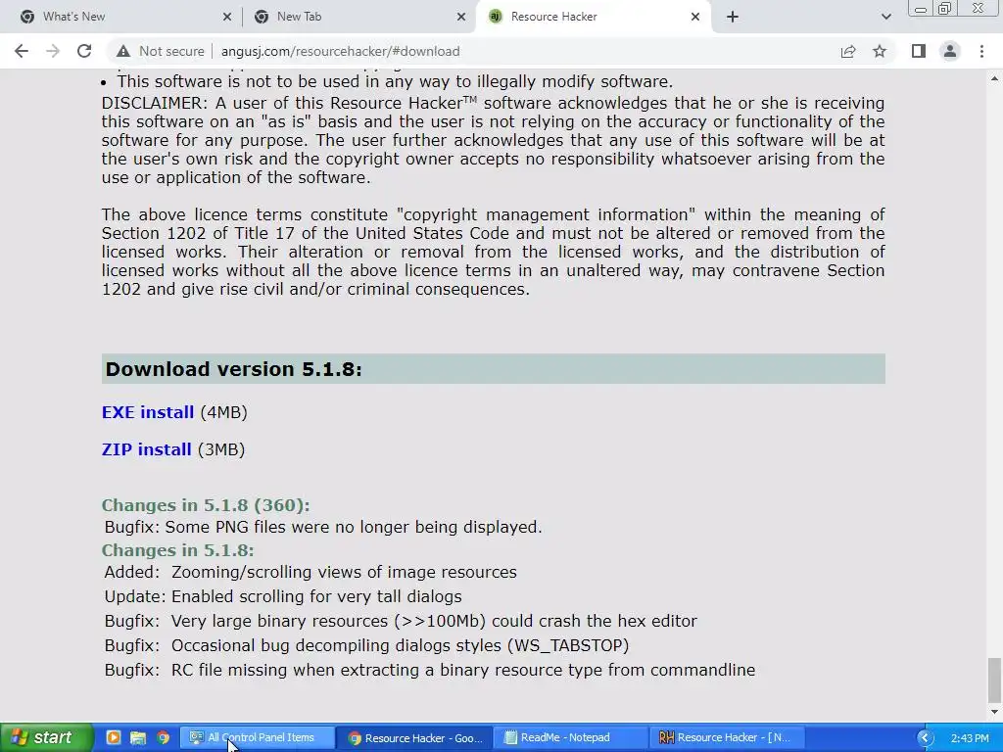Close the Resource Hacker tab

695,17
